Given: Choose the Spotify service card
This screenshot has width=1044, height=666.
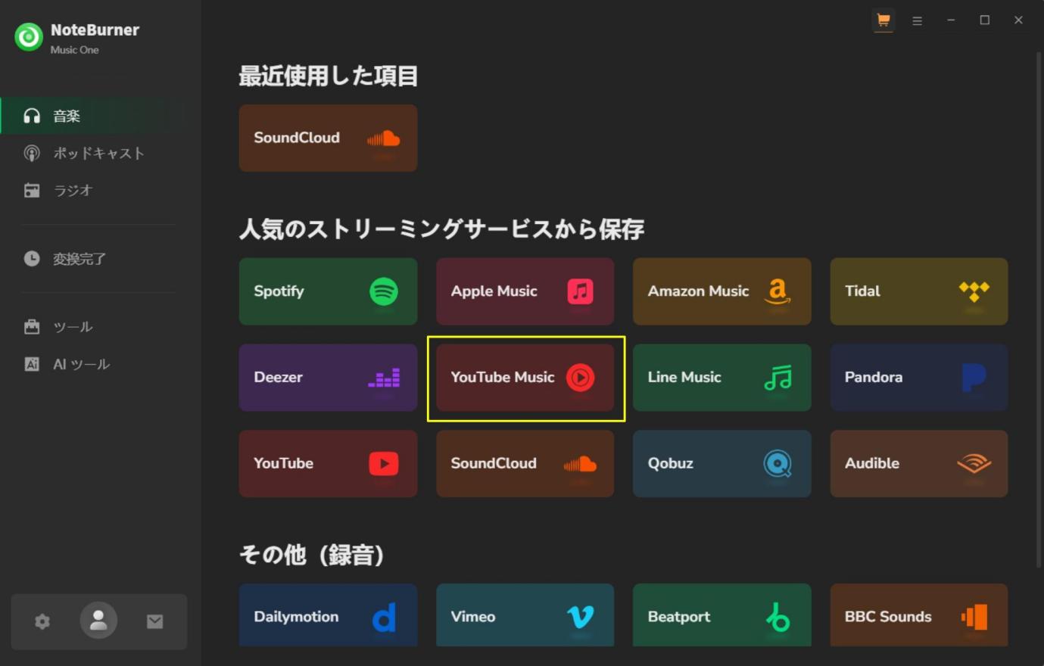Looking at the screenshot, I should [328, 291].
